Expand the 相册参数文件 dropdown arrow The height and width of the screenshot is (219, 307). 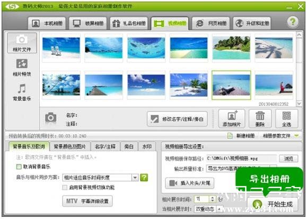[296, 135]
